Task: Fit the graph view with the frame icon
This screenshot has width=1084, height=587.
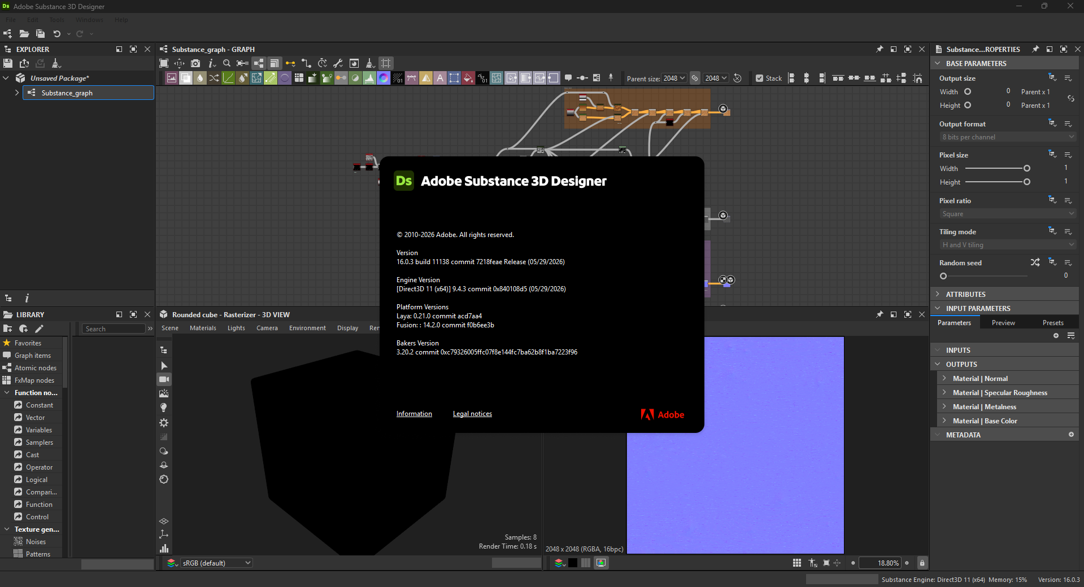Action: [164, 63]
